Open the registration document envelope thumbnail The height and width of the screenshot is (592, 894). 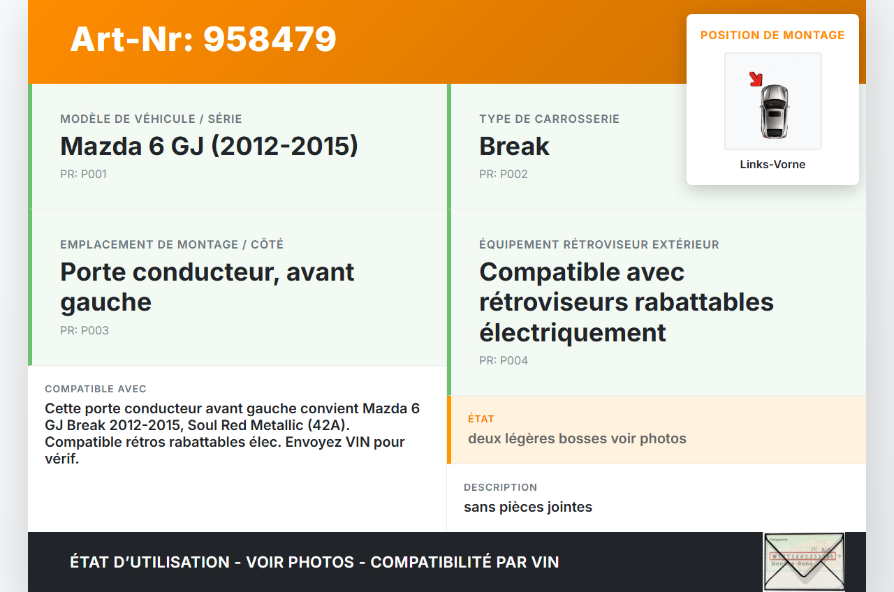[804, 562]
